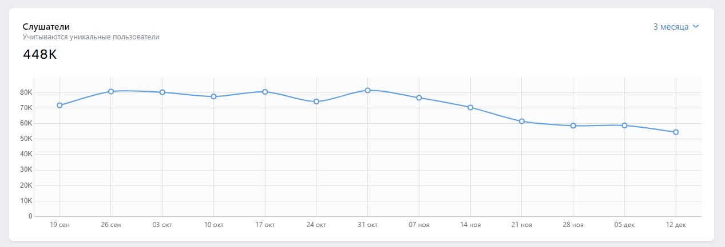Click the 03 окт data marker

click(x=163, y=92)
